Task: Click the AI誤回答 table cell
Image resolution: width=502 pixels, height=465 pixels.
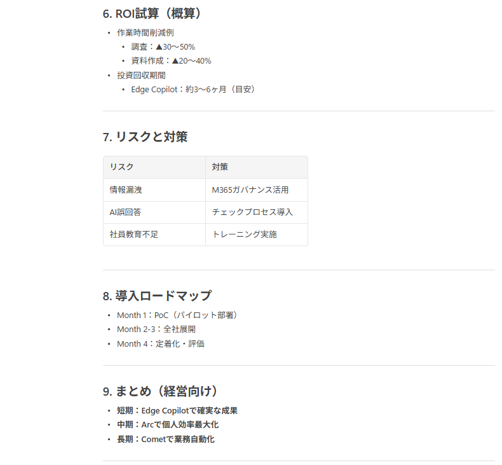Action: 154,212
